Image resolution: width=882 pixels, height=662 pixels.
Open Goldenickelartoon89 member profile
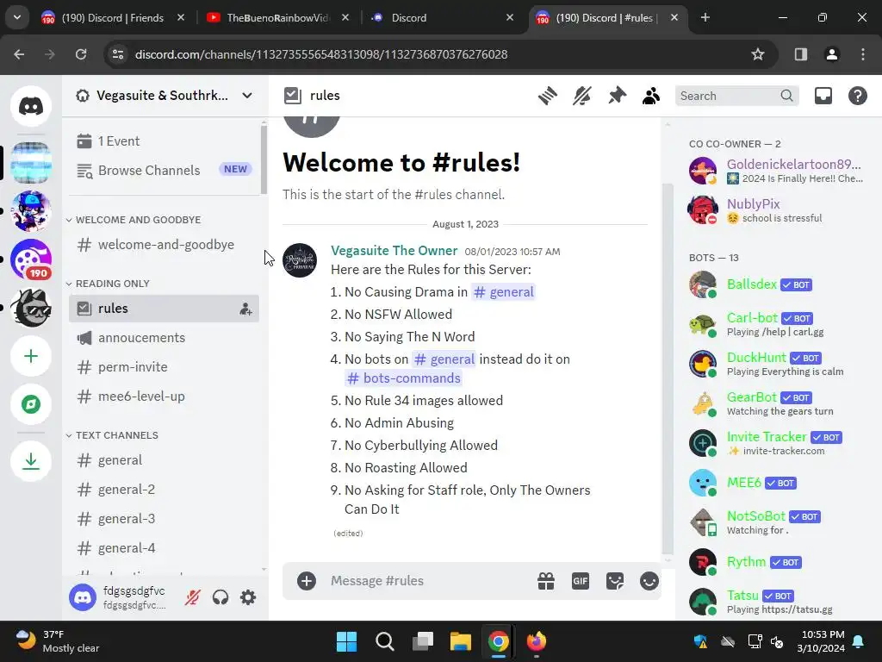coord(776,171)
